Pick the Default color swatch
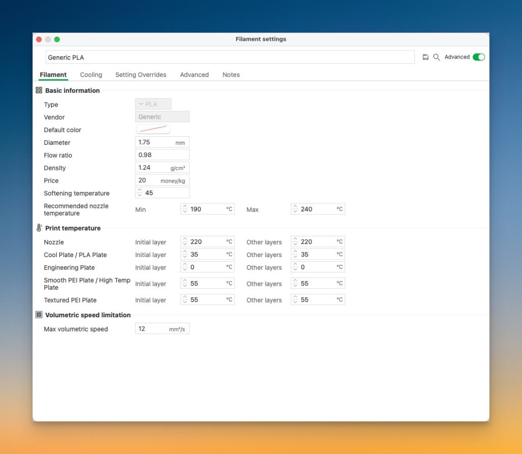The image size is (522, 454). click(153, 130)
